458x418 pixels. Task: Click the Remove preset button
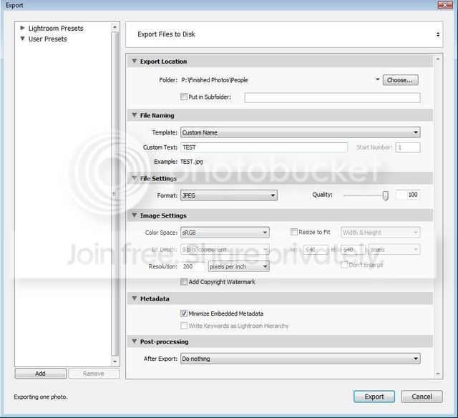coord(94,374)
